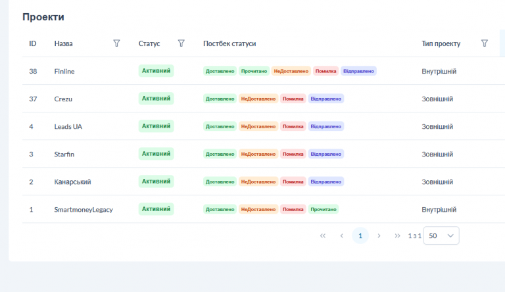505x292 pixels.
Task: Click the '1 з 1' page count text
Action: pos(415,236)
